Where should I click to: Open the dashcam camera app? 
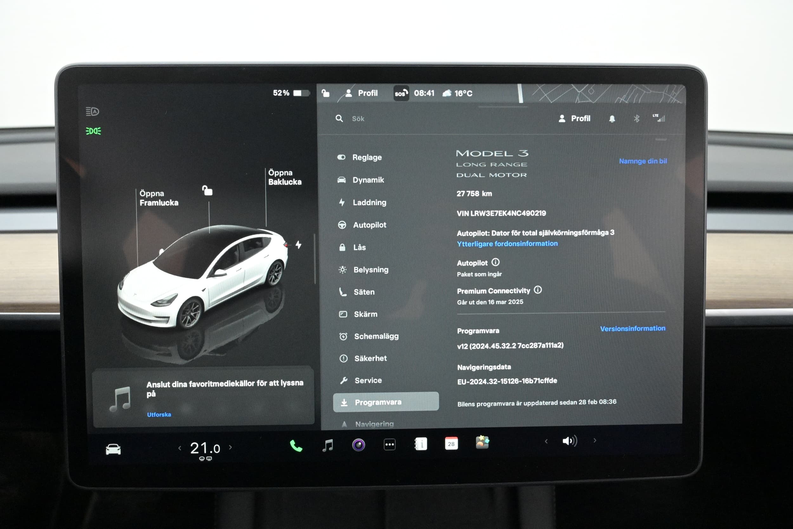click(358, 445)
